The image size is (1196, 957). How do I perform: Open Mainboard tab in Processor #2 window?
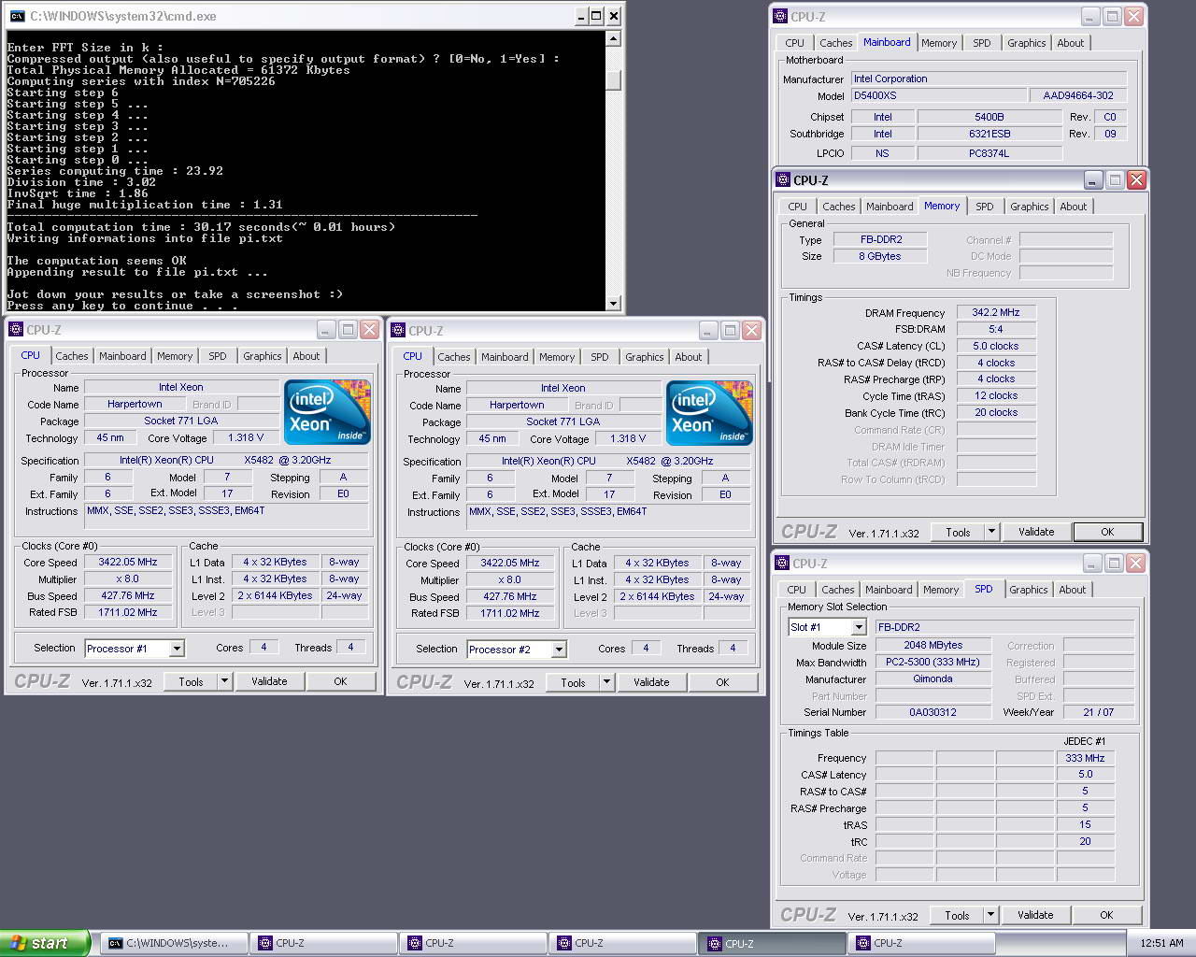click(505, 357)
